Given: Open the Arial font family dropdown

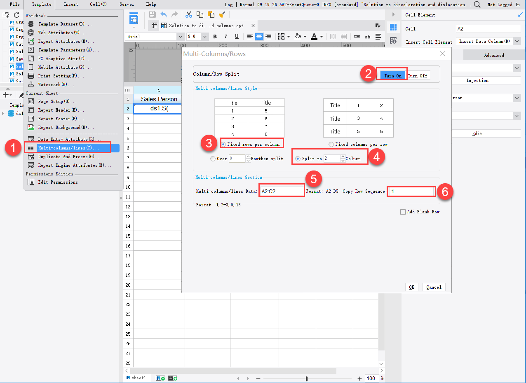Looking at the screenshot, I should coord(181,37).
